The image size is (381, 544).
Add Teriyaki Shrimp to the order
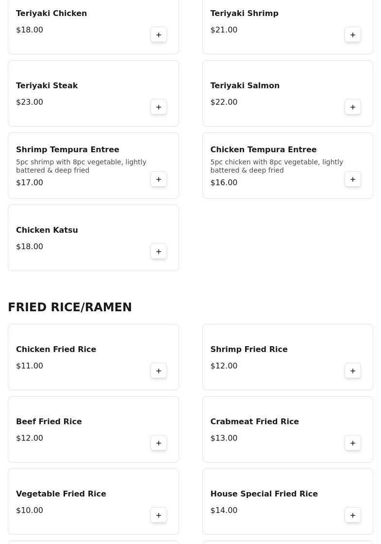tap(353, 35)
